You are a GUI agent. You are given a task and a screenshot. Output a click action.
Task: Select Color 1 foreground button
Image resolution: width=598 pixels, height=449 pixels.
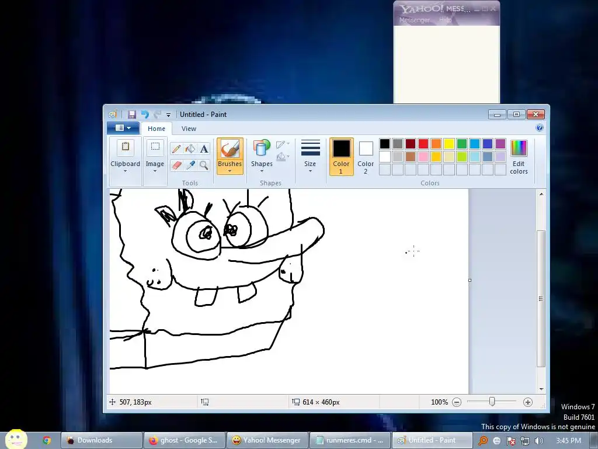pos(341,157)
